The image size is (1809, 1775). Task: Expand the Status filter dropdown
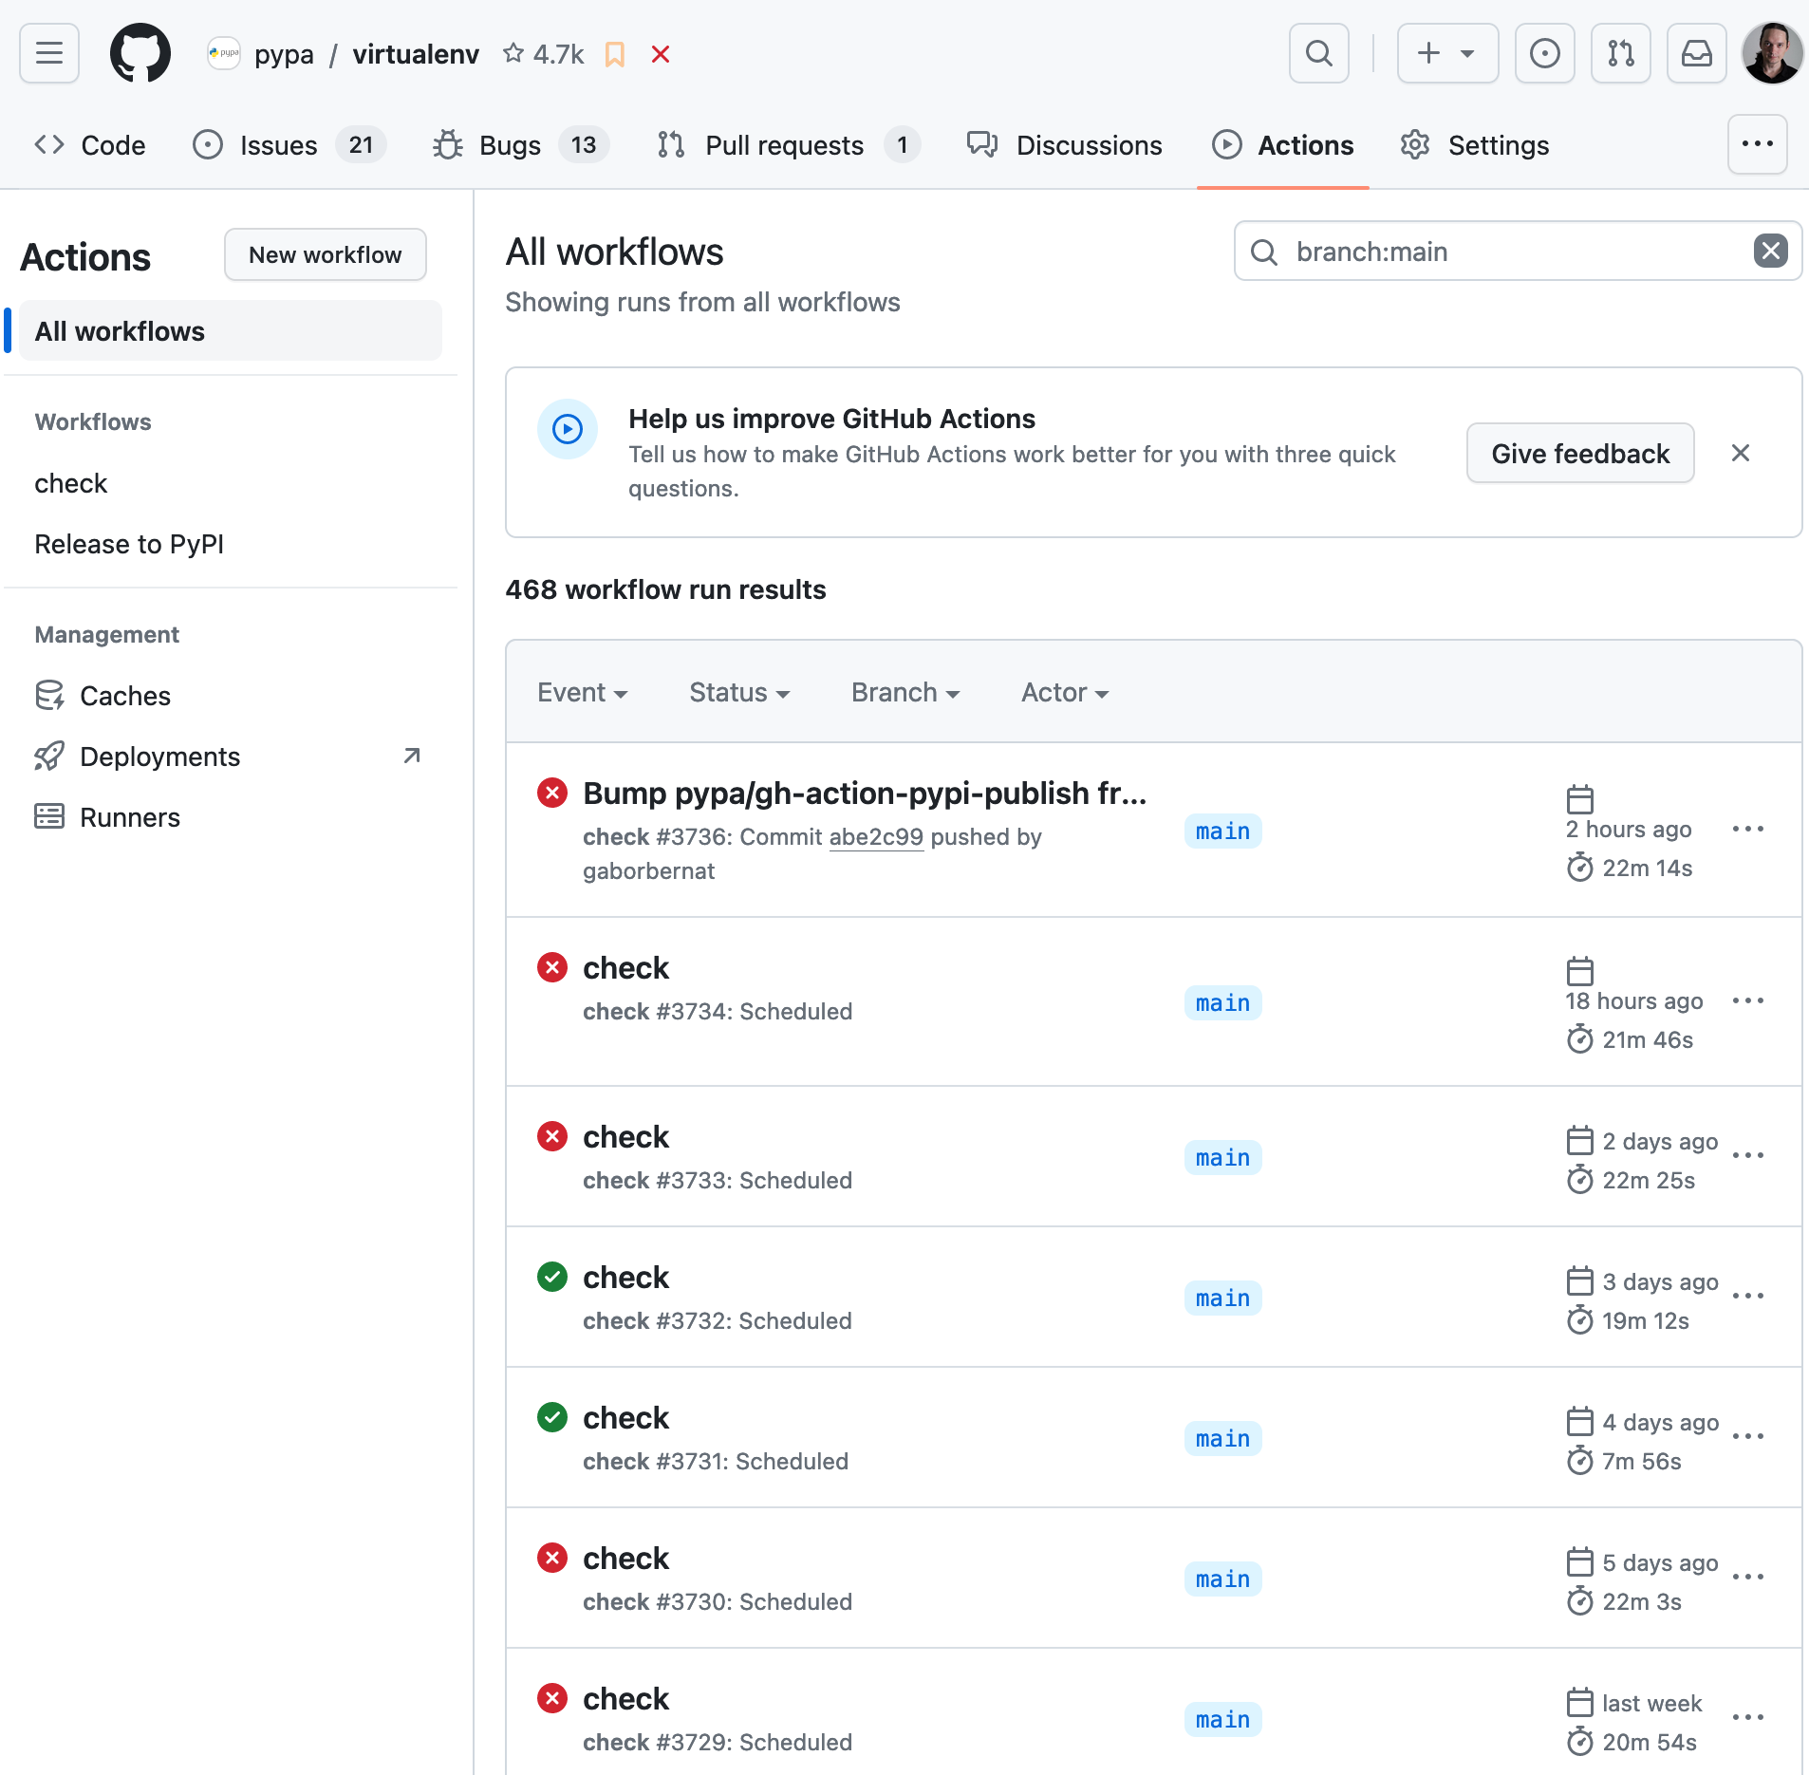coord(739,693)
